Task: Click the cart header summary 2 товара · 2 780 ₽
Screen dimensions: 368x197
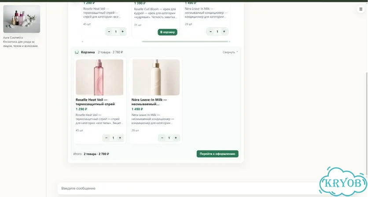Action: point(110,52)
